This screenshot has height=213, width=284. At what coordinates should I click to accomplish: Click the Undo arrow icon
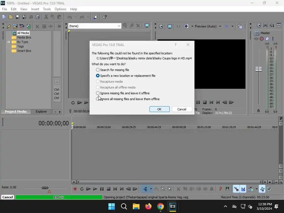click(70, 17)
